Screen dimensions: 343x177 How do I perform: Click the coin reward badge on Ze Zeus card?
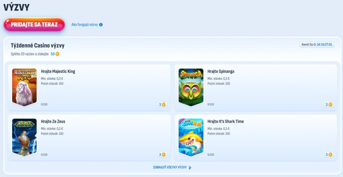[x=162, y=155]
